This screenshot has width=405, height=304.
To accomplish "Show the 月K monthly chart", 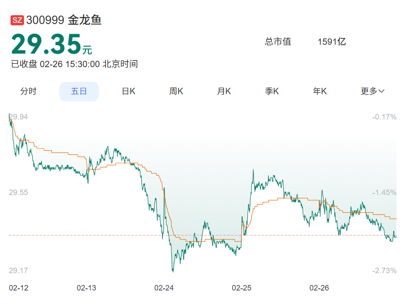I will point(224,91).
